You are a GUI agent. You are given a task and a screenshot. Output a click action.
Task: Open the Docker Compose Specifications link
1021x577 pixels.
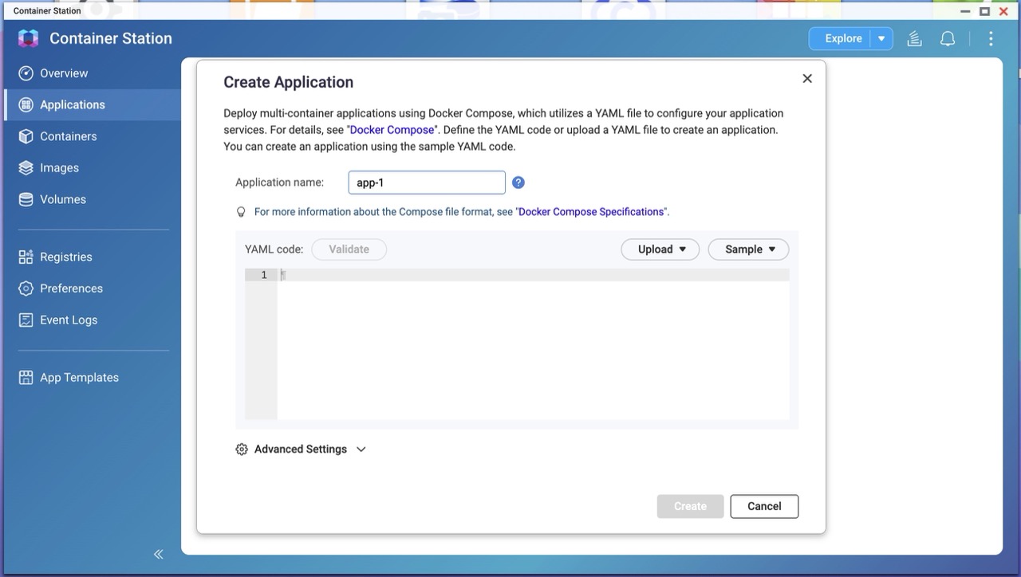pyautogui.click(x=591, y=212)
